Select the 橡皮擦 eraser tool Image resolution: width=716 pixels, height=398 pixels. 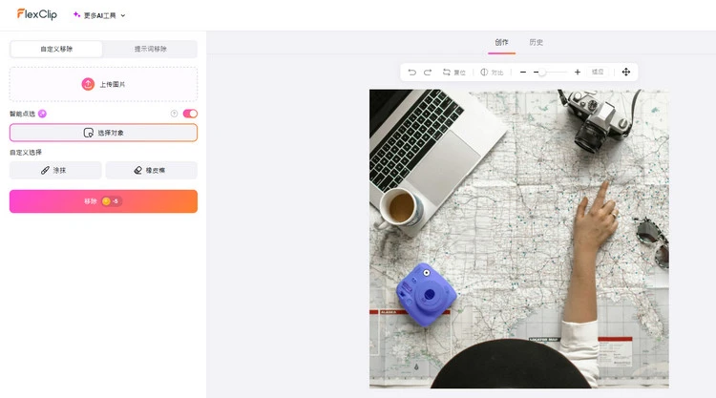coord(151,170)
